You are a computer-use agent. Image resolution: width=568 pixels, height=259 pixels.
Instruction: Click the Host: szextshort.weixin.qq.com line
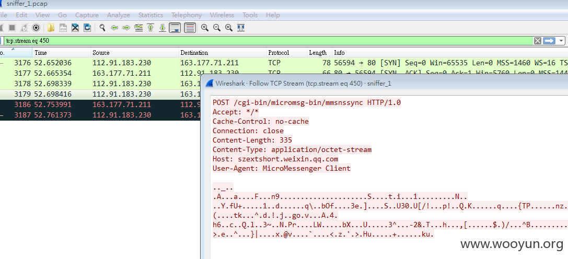(275, 159)
